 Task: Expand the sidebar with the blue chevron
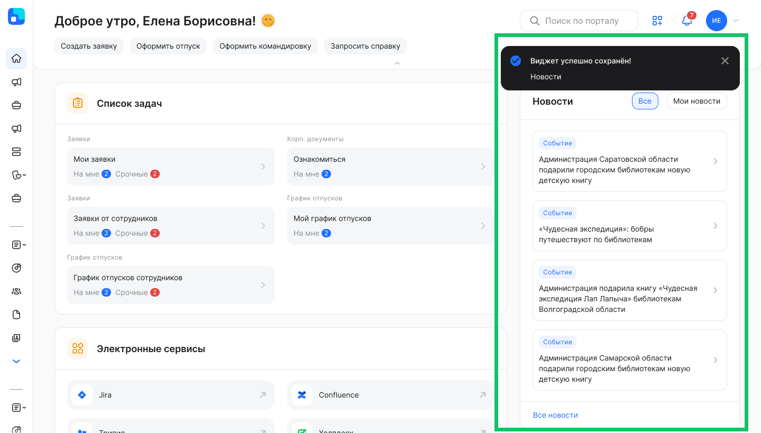16,361
